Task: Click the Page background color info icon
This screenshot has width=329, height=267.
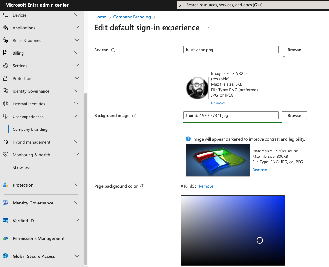Action: pos(142,187)
